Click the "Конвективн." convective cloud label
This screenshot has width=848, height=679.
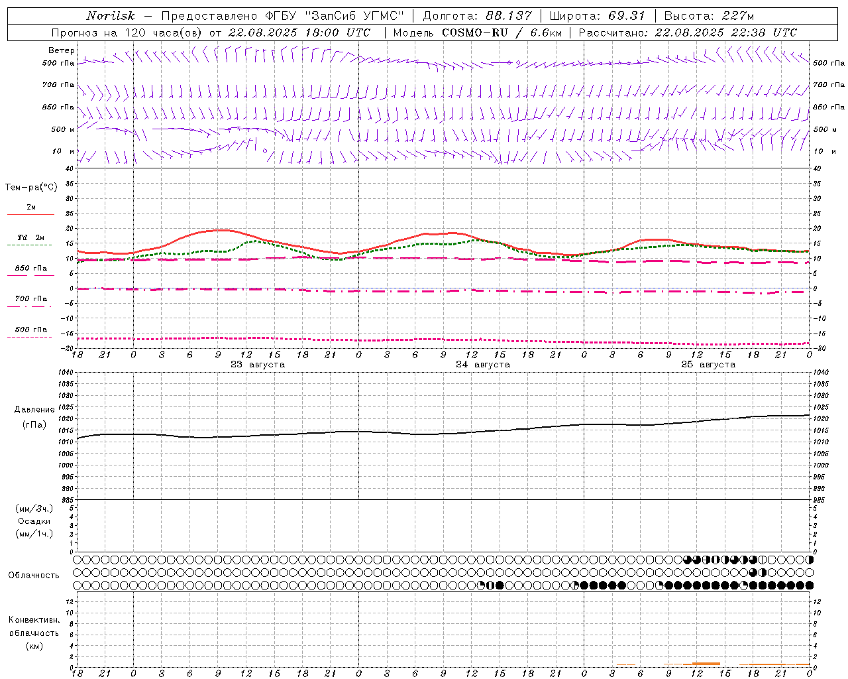point(34,621)
